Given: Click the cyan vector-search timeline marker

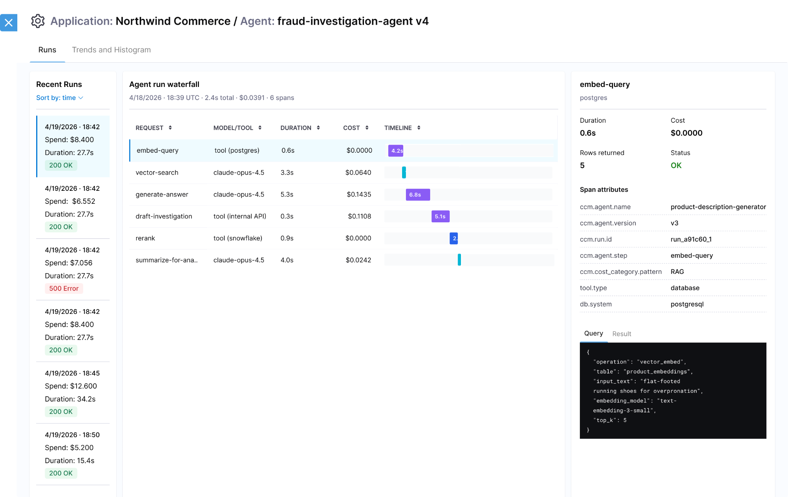Looking at the screenshot, I should (x=404, y=173).
